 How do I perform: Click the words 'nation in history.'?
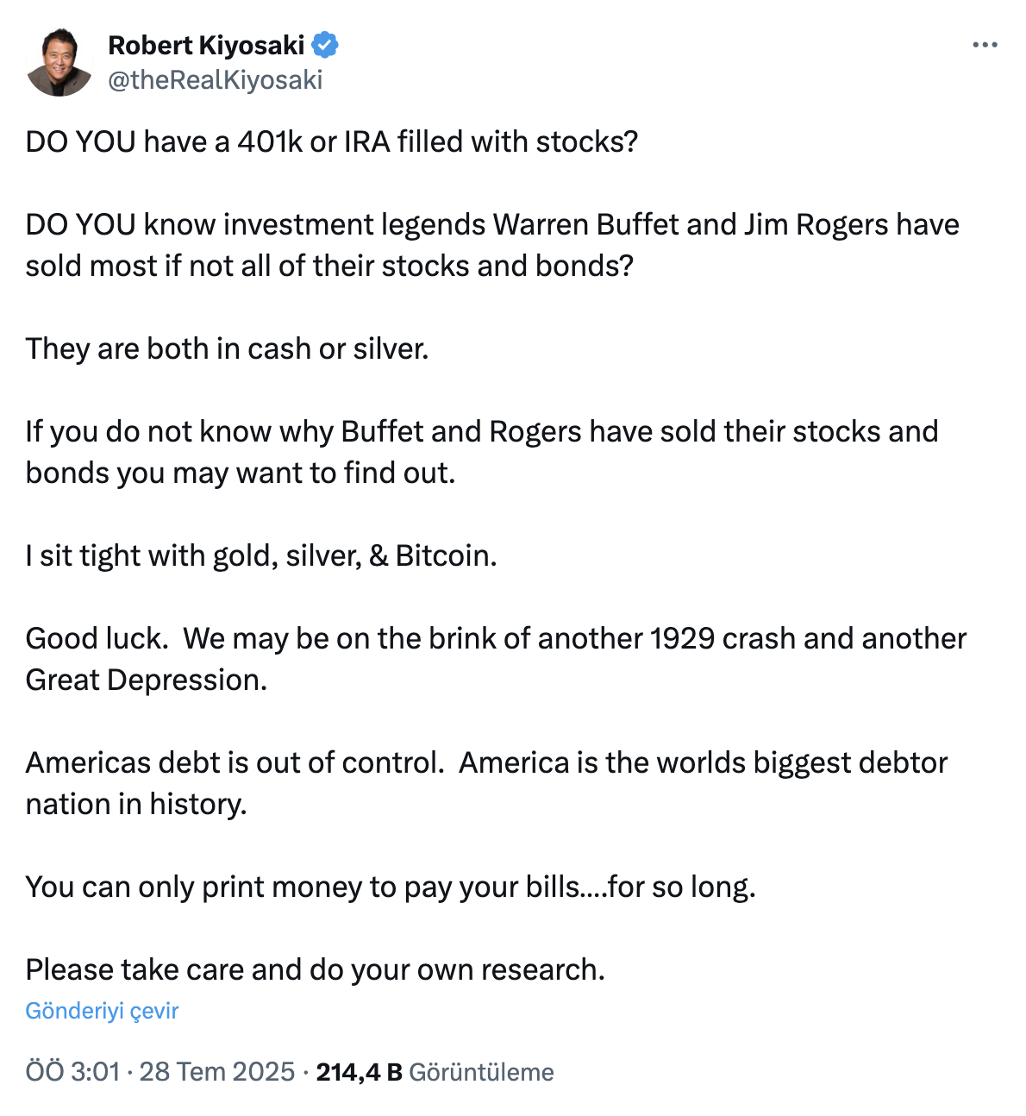point(136,804)
